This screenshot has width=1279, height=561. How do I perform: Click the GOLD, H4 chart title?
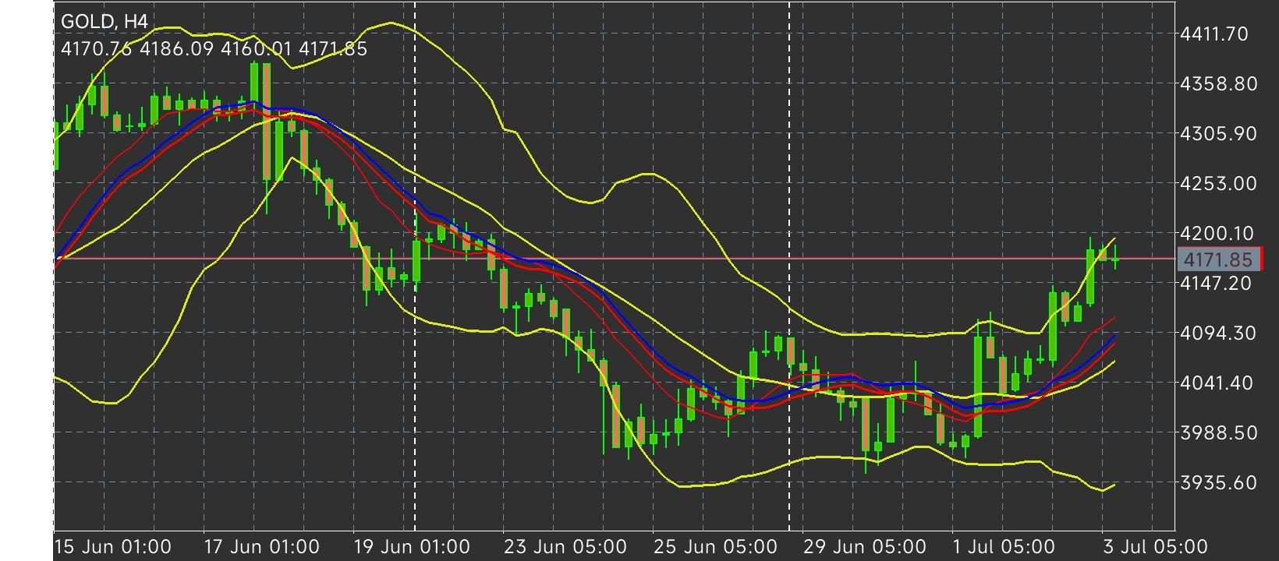(x=104, y=21)
